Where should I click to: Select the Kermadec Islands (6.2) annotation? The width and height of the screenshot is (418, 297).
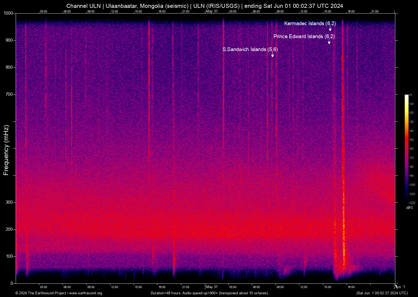tap(310, 24)
